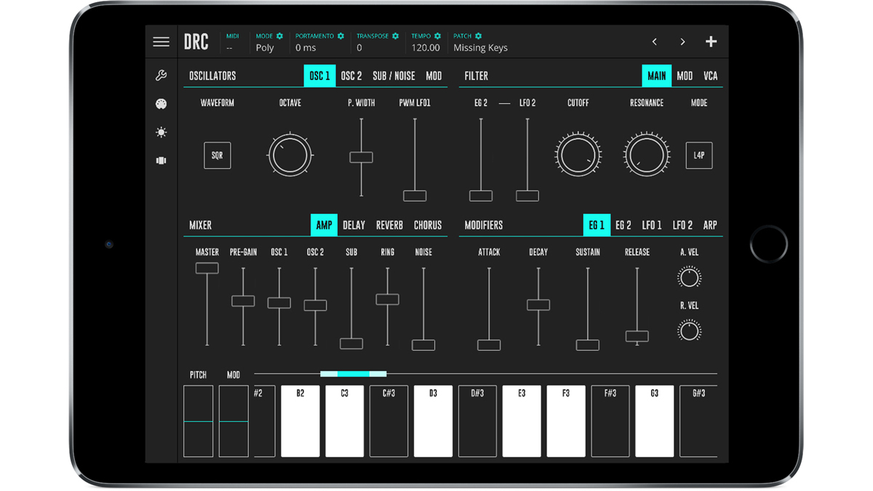Open Mode settings gear
This screenshot has width=873, height=491.
tap(279, 36)
